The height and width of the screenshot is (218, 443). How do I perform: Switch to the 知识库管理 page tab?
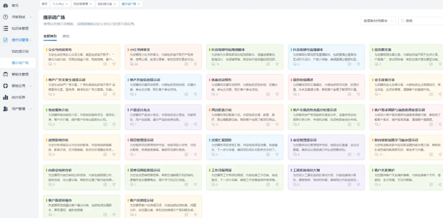click(82, 4)
